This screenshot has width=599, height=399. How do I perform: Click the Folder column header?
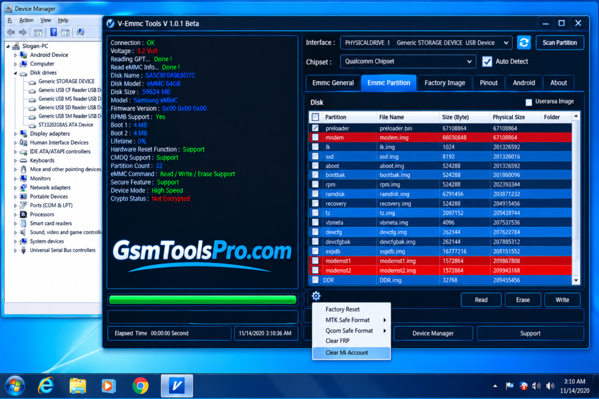[556, 117]
